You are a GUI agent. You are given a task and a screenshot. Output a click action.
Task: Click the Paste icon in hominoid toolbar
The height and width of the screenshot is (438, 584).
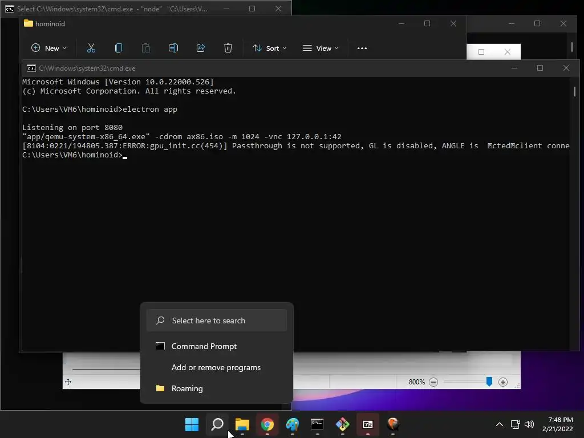(146, 48)
